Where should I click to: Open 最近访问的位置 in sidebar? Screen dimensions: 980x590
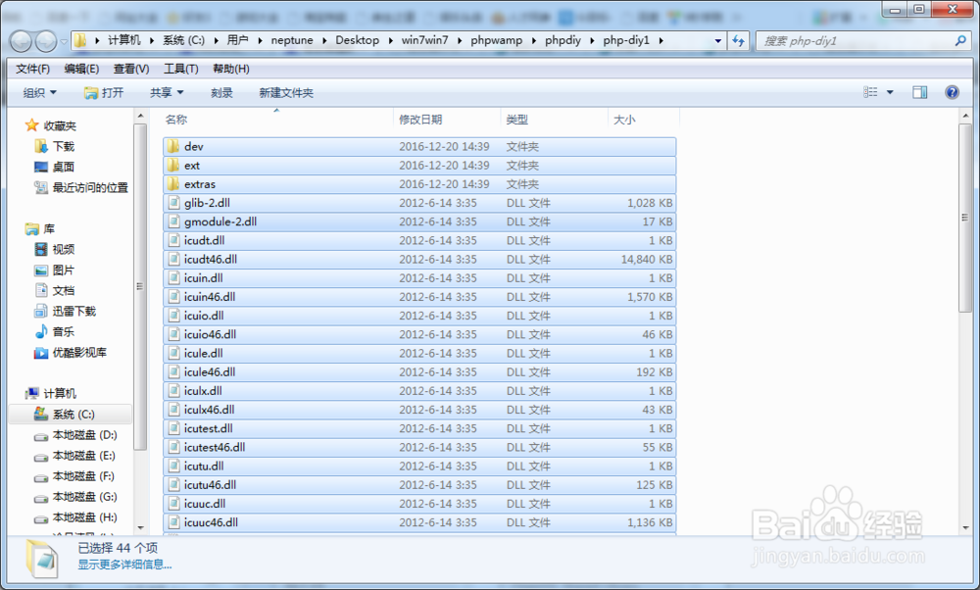(90, 187)
